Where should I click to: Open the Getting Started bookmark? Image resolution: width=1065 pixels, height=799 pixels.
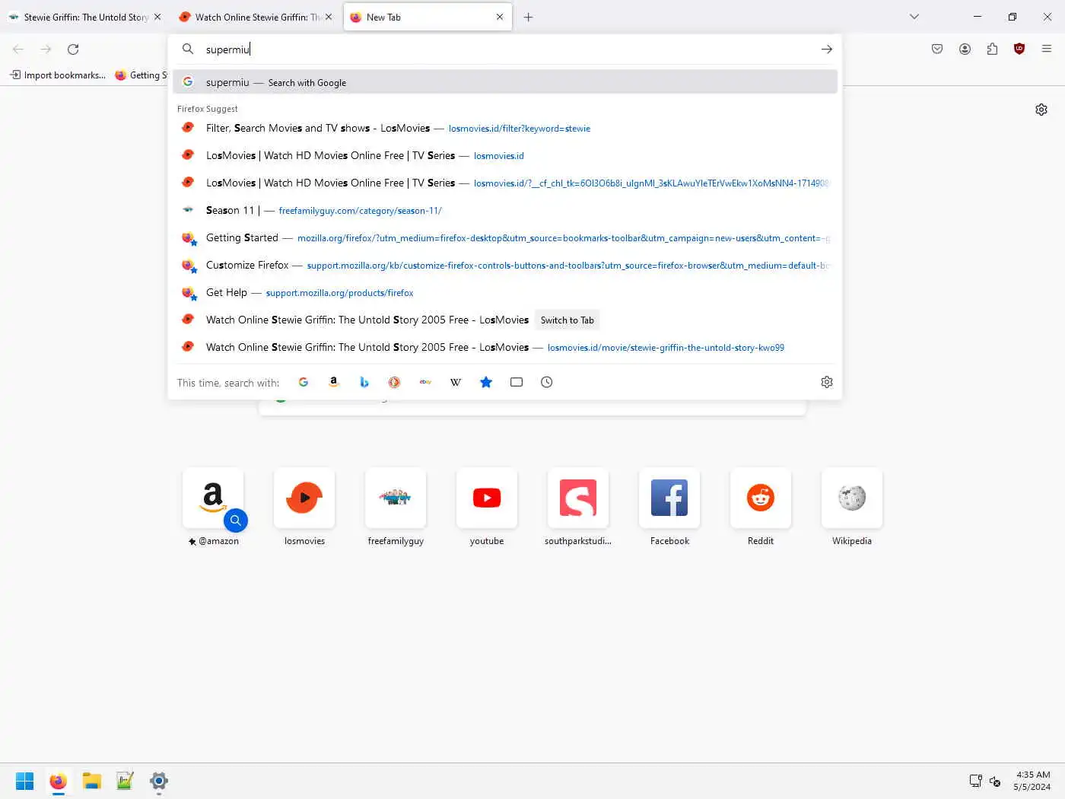140,75
